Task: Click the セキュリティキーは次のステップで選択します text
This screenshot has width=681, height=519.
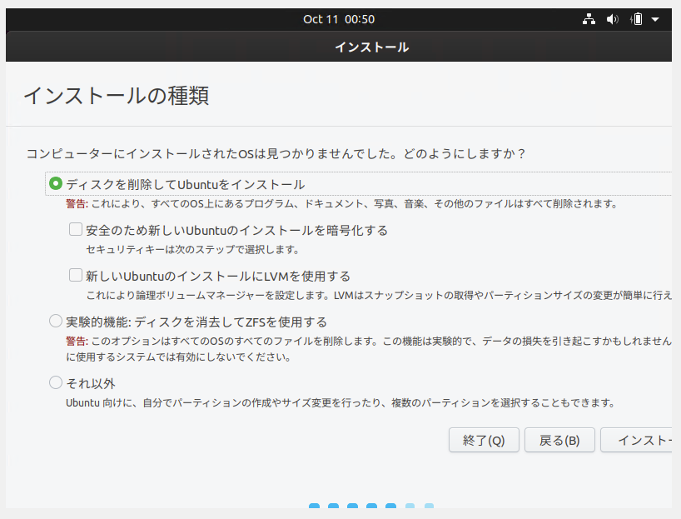Action: [x=192, y=249]
